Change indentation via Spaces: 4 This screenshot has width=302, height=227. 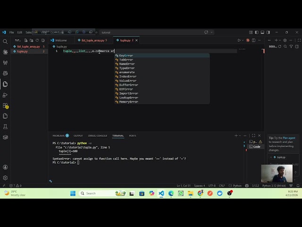point(200,186)
